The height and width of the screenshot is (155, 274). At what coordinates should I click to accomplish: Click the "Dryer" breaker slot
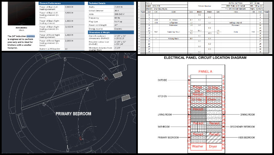click(x=214, y=146)
